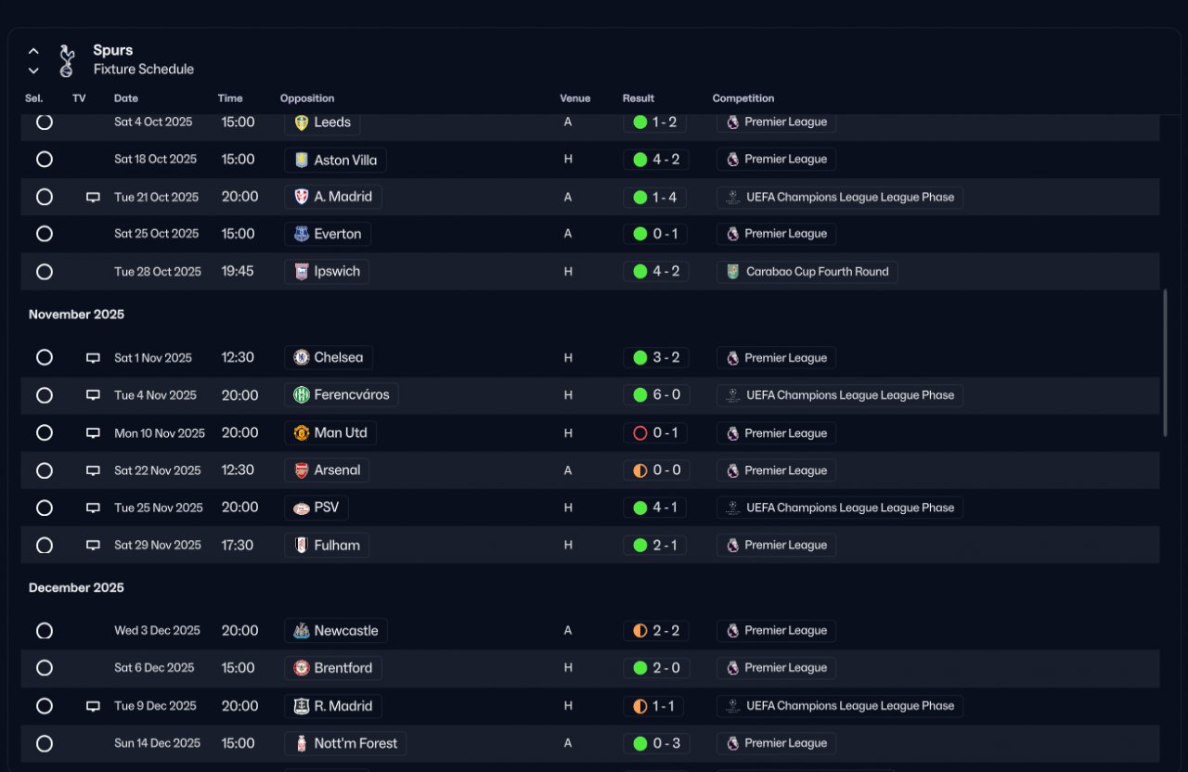This screenshot has height=772, width=1188.
Task: Click TV icon for the R. Madrid fixture
Action: (x=93, y=706)
